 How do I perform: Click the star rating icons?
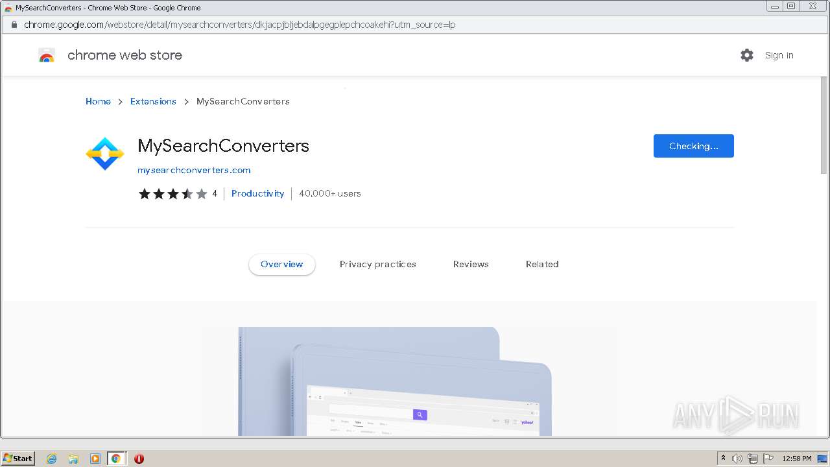[x=172, y=193]
